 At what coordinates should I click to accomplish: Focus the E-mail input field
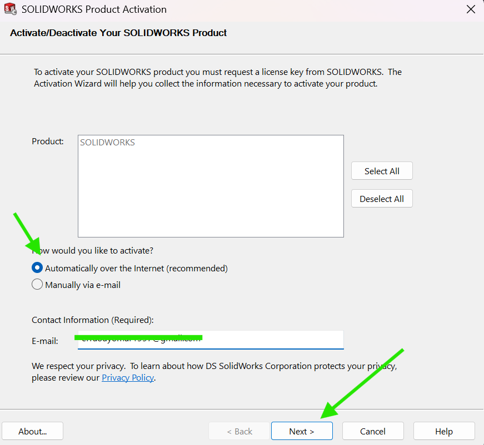coord(211,340)
